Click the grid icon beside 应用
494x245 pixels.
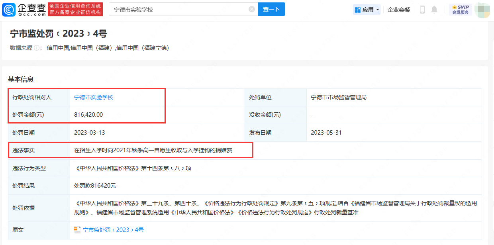(357, 10)
